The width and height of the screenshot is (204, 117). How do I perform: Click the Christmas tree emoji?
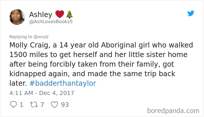pos(69,14)
